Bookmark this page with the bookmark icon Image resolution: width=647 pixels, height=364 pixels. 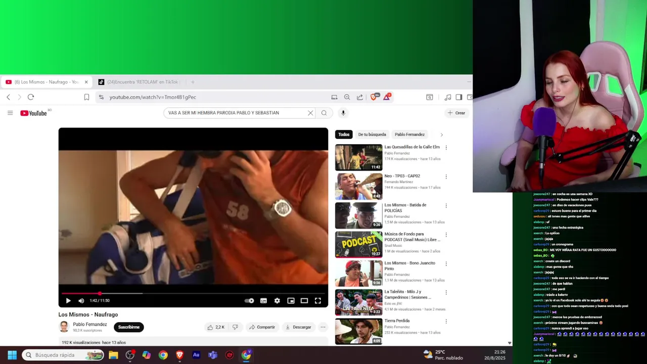point(86,97)
